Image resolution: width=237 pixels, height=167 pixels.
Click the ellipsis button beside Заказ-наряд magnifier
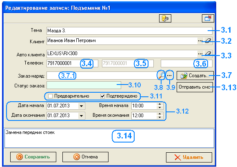(x=169, y=75)
